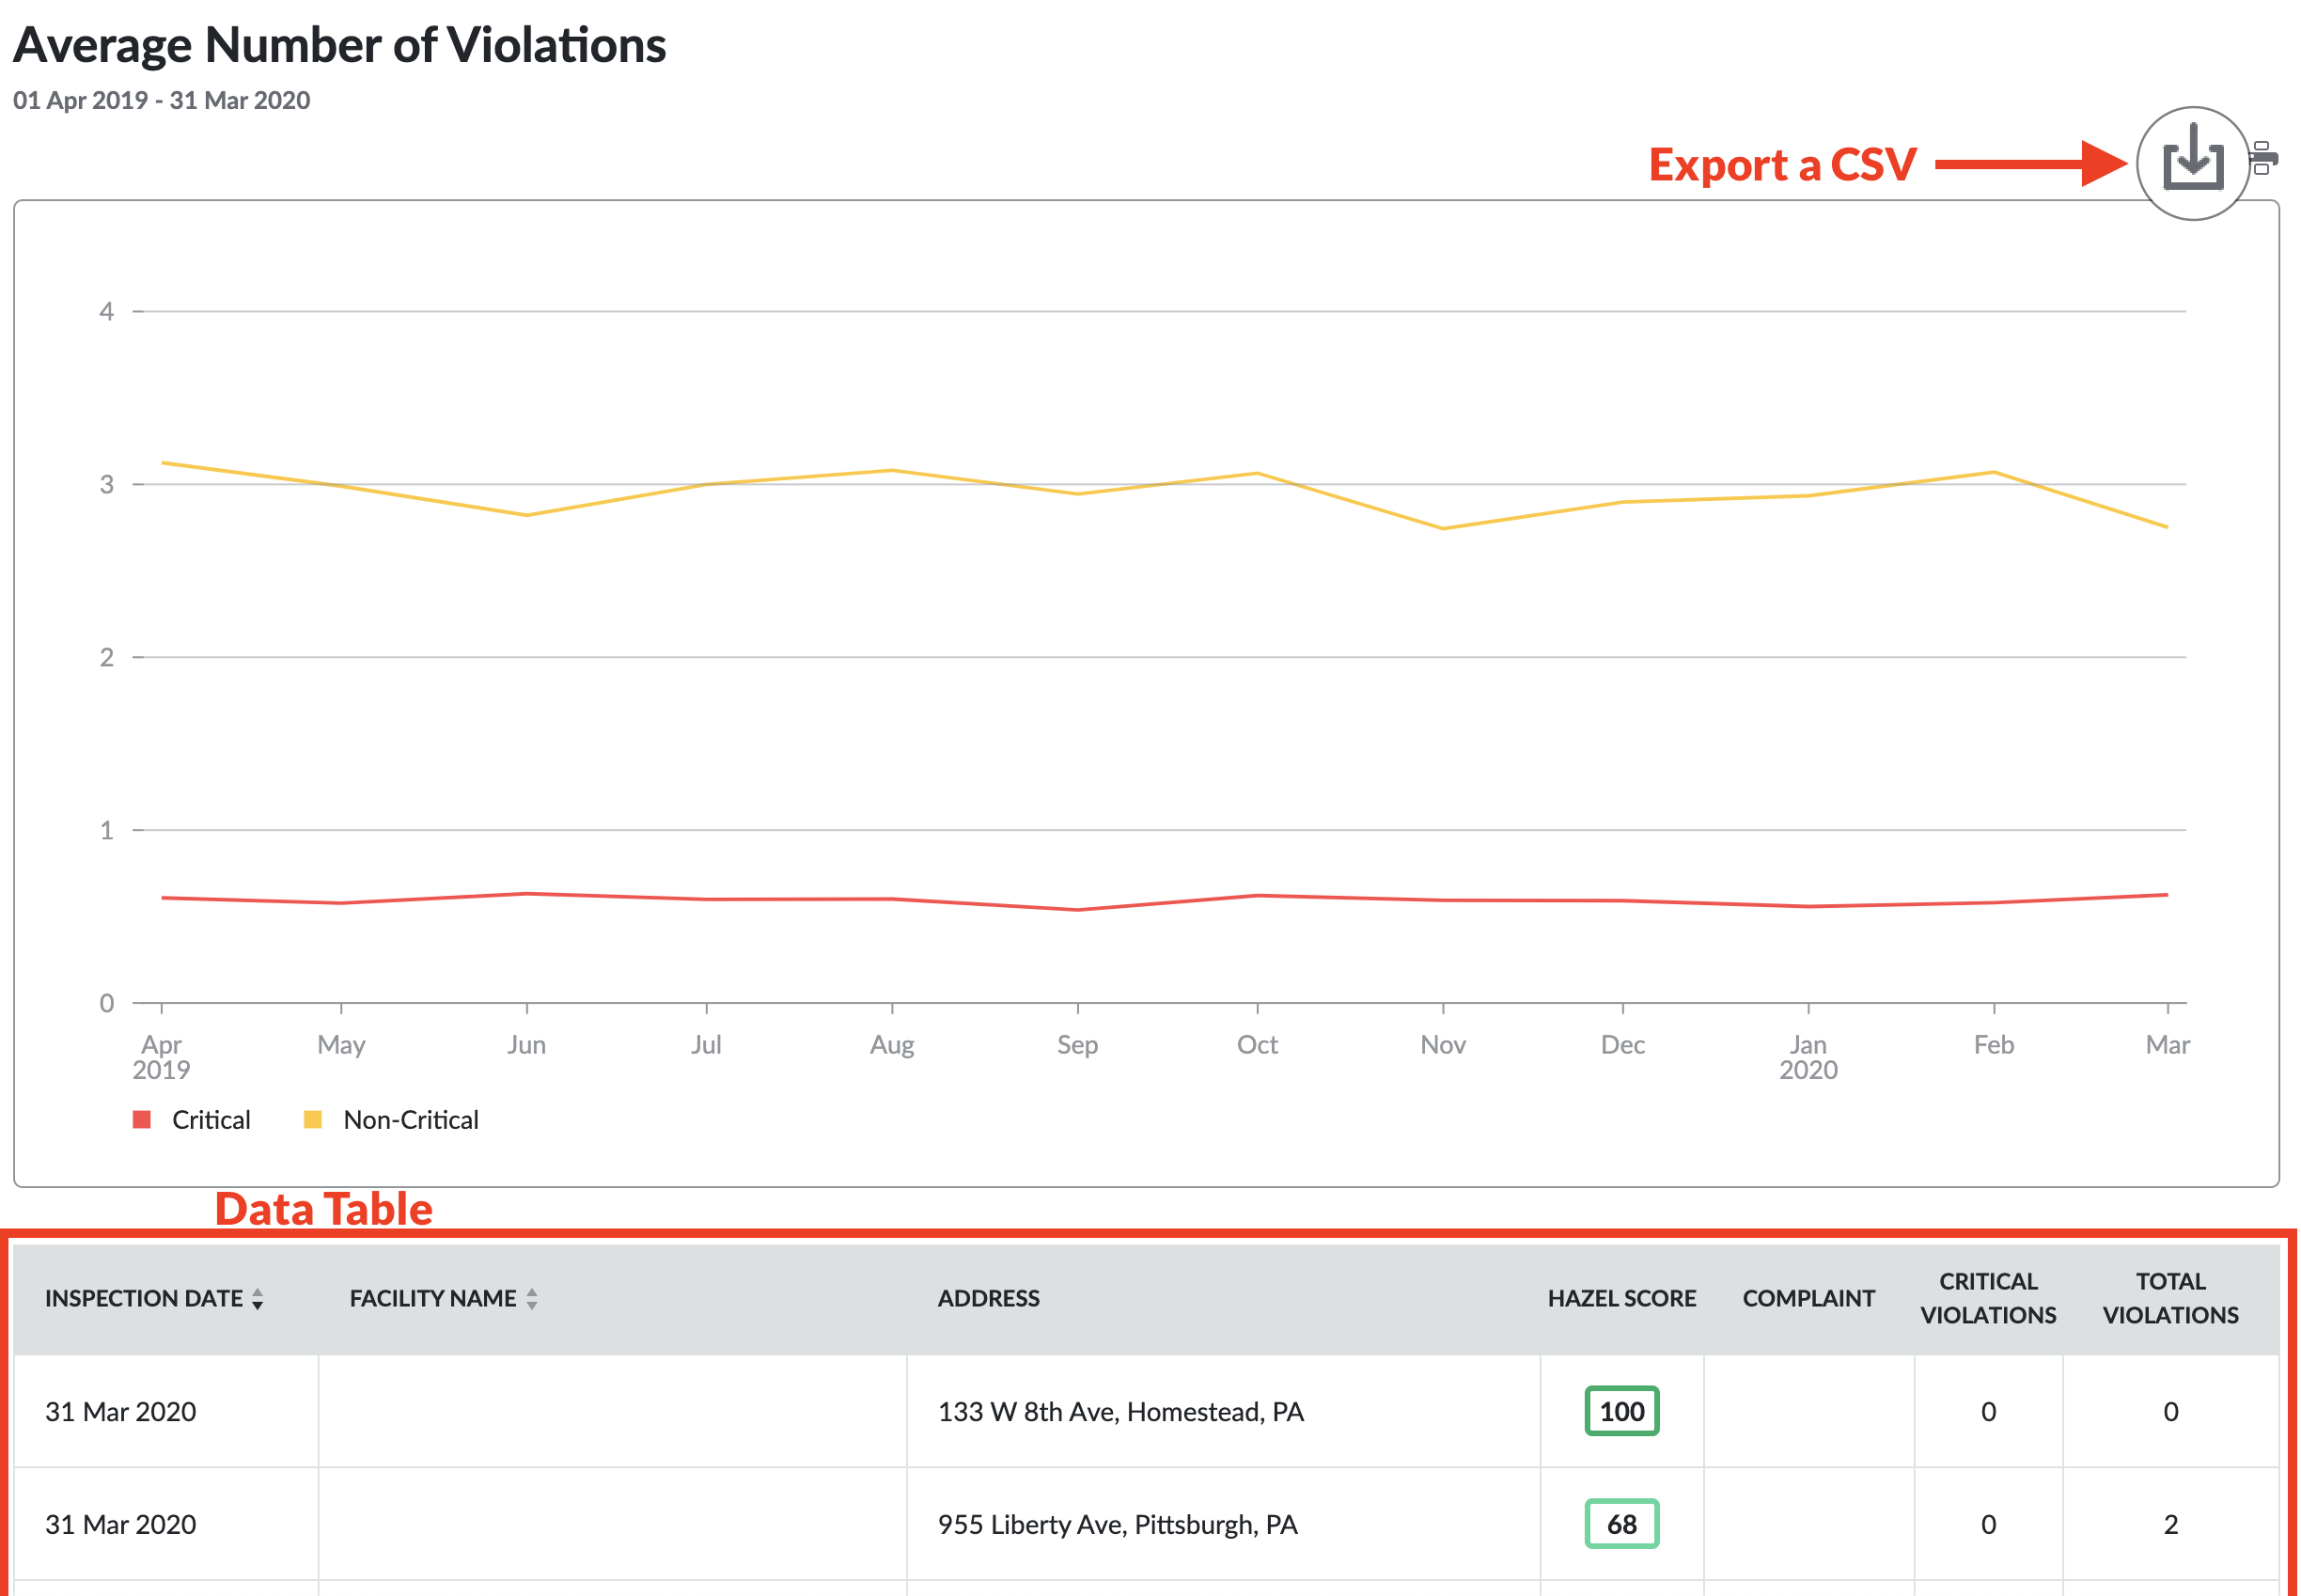
Task: Click the yellow Non-Critical legend square
Action: 313,1119
